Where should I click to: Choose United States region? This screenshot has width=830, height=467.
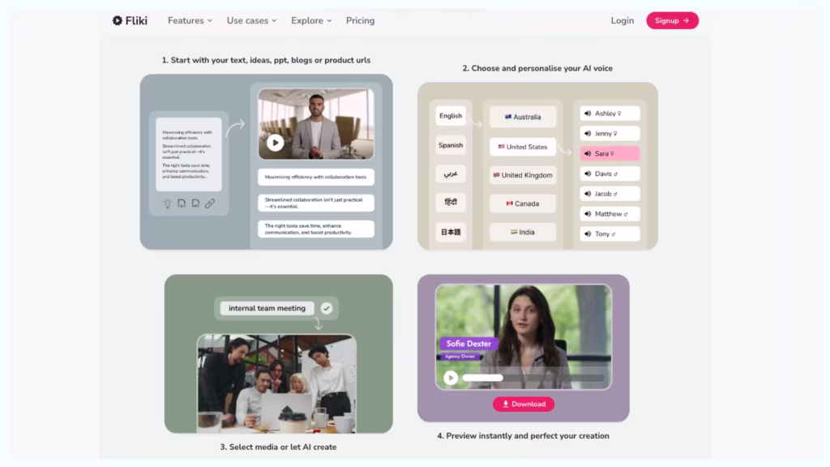[x=523, y=147]
